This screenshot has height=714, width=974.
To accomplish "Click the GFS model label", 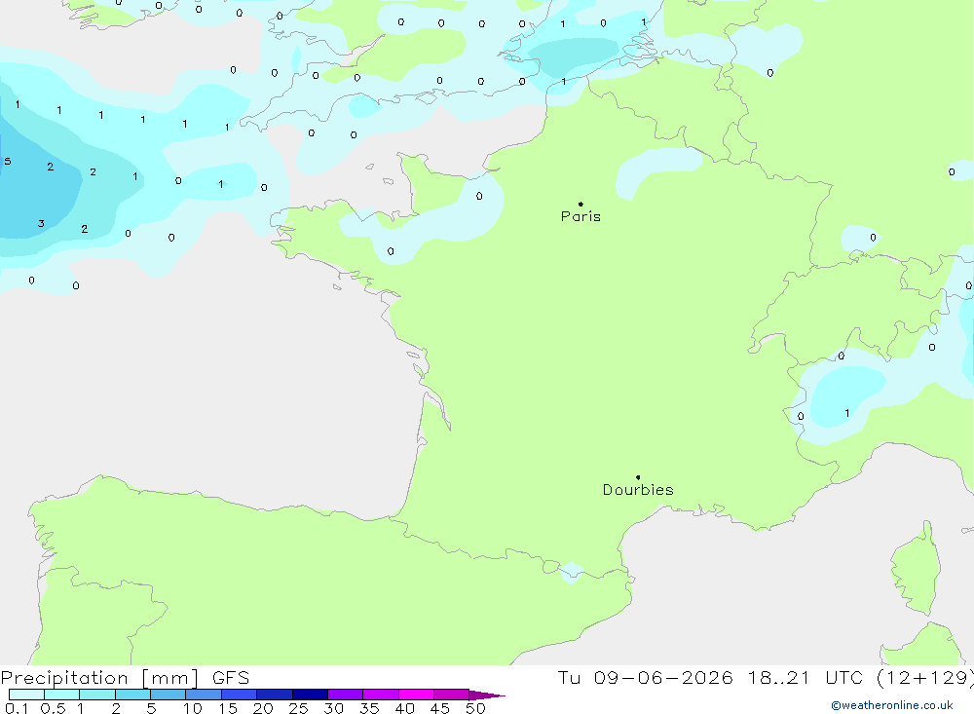I will point(231,678).
